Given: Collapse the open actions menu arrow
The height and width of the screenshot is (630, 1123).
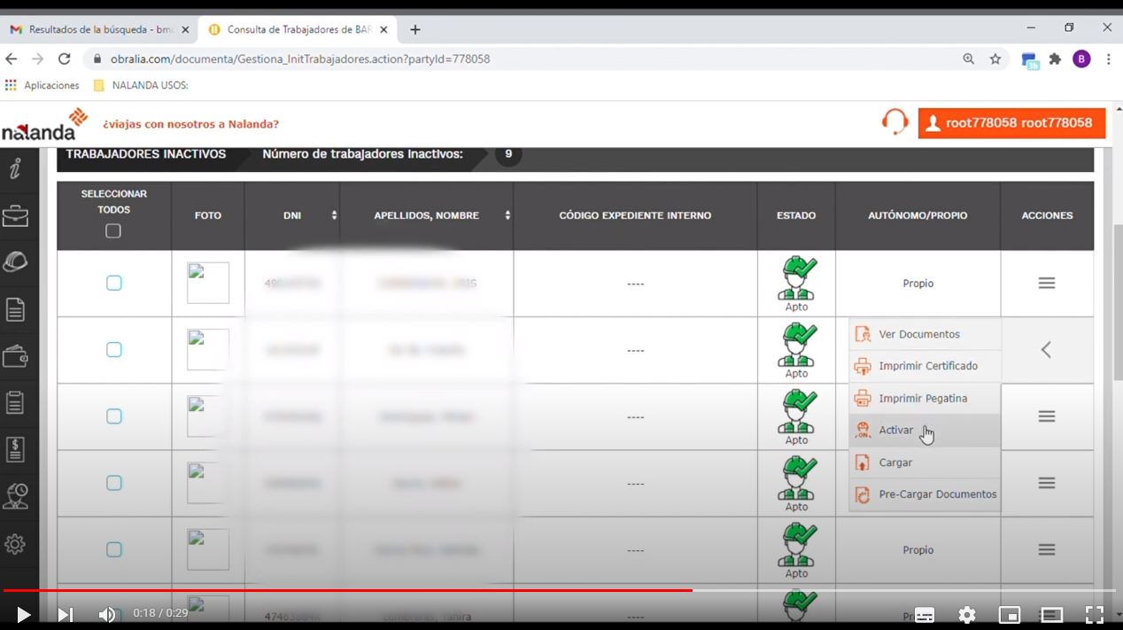Looking at the screenshot, I should (x=1046, y=350).
